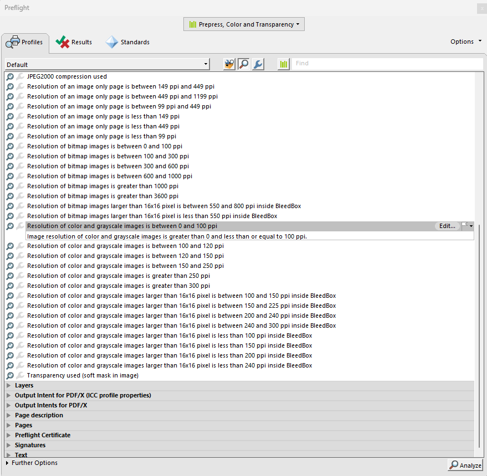This screenshot has width=487, height=476.
Task: Select "less than 100 ppi inside BleedBox" check
Action: pos(170,335)
